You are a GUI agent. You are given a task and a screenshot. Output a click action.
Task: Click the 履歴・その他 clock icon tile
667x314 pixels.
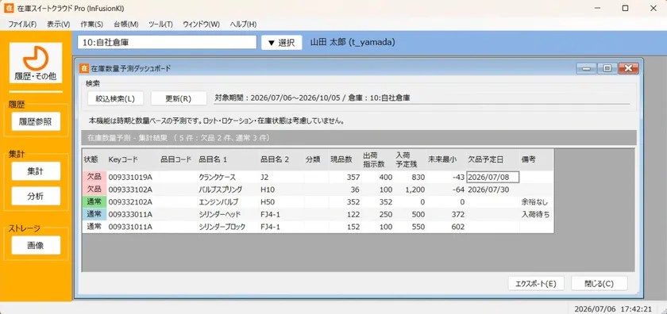(36, 63)
